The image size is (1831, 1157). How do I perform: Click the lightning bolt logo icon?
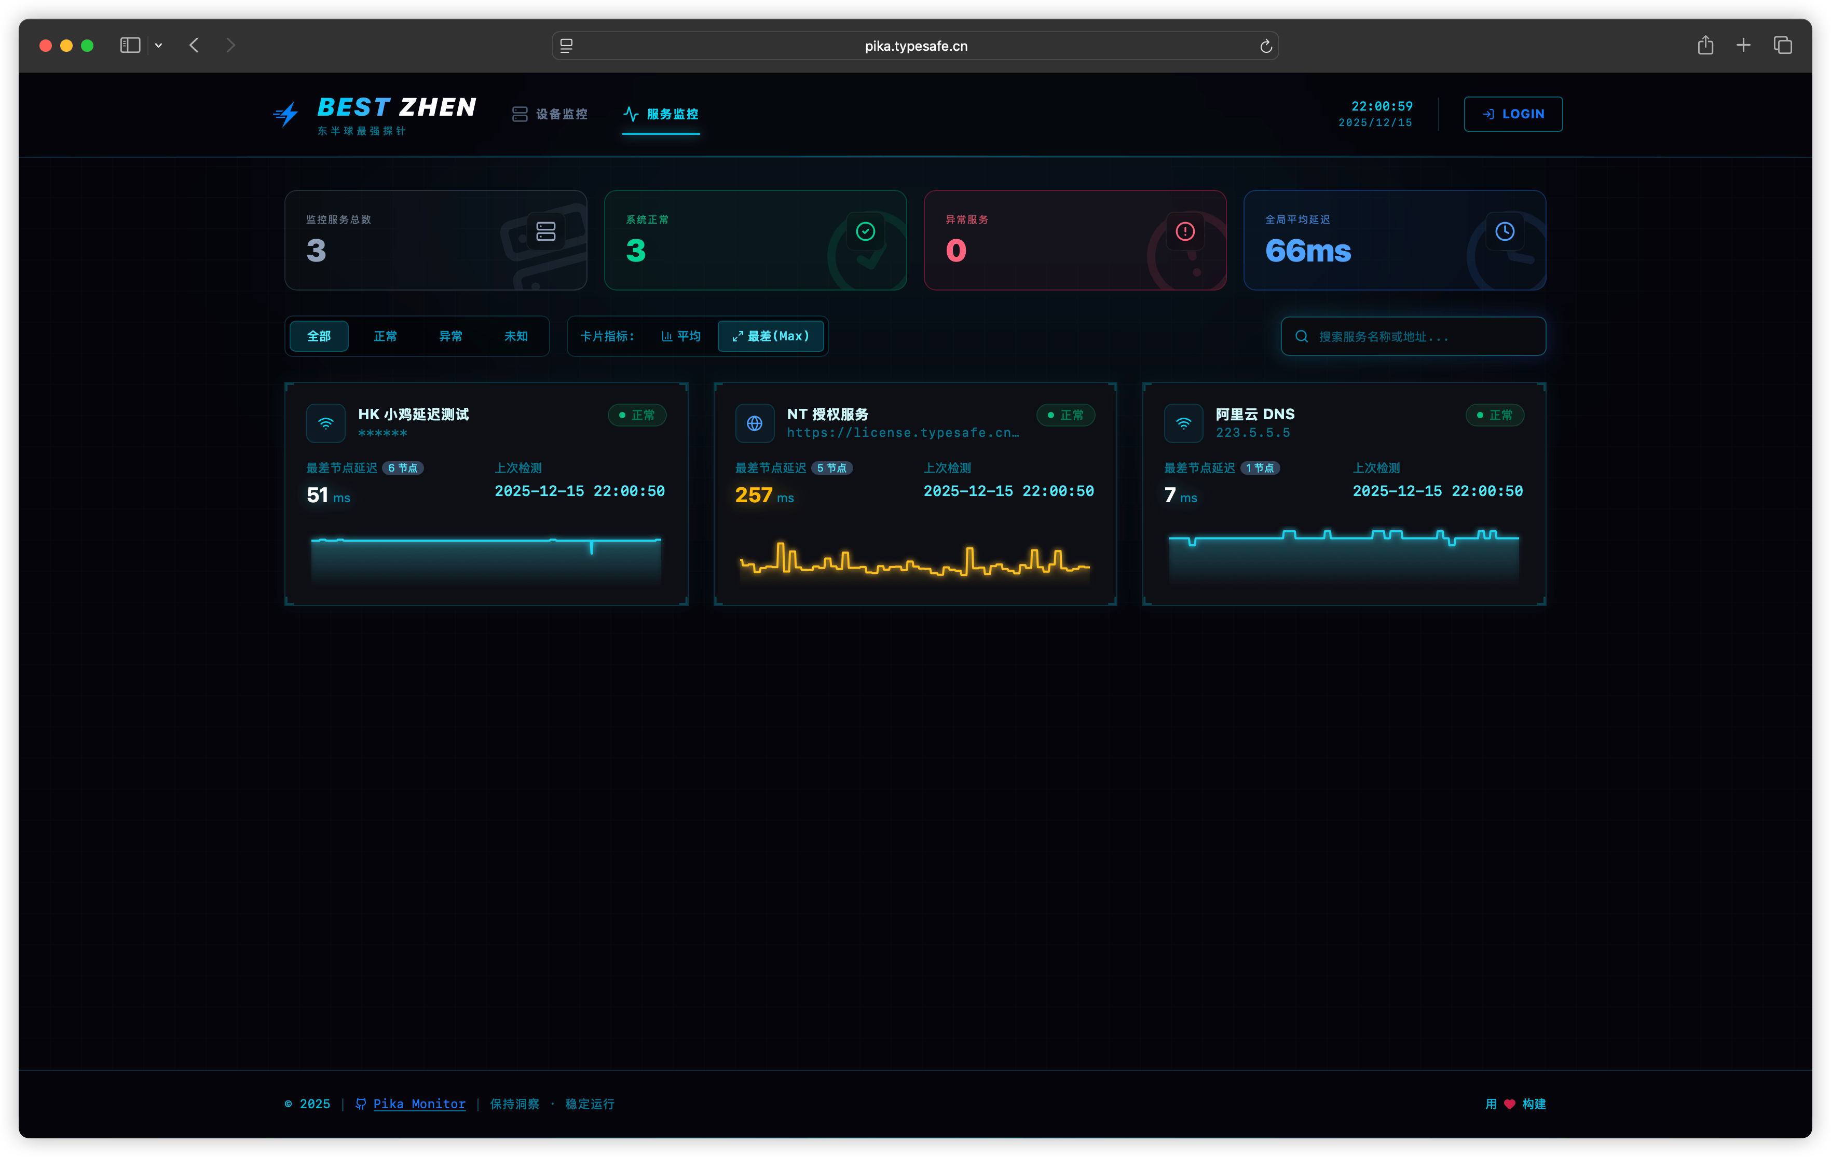coord(286,114)
